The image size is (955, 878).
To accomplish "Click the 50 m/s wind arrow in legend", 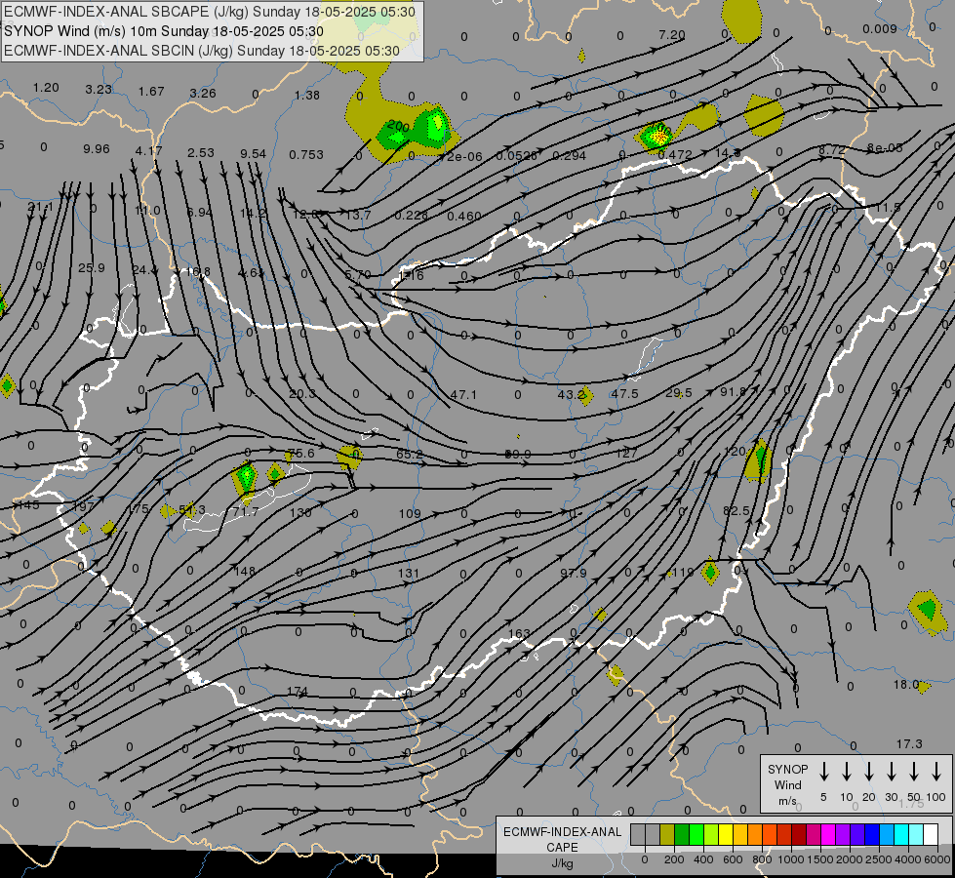I will [914, 772].
